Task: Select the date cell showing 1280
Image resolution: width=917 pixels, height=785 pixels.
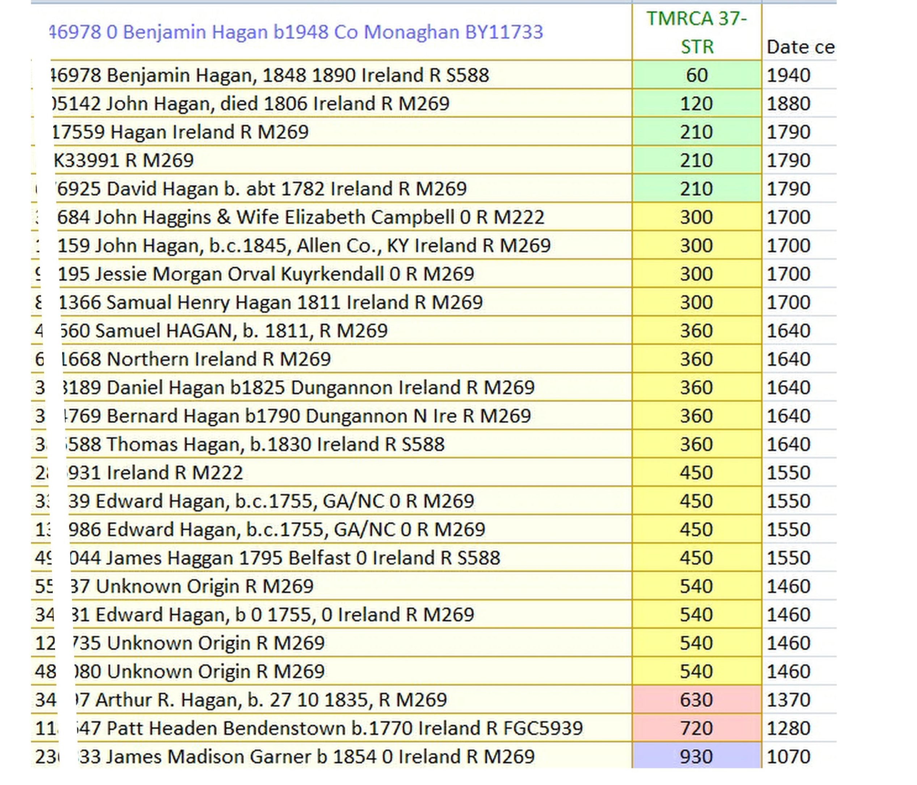Action: pos(799,728)
